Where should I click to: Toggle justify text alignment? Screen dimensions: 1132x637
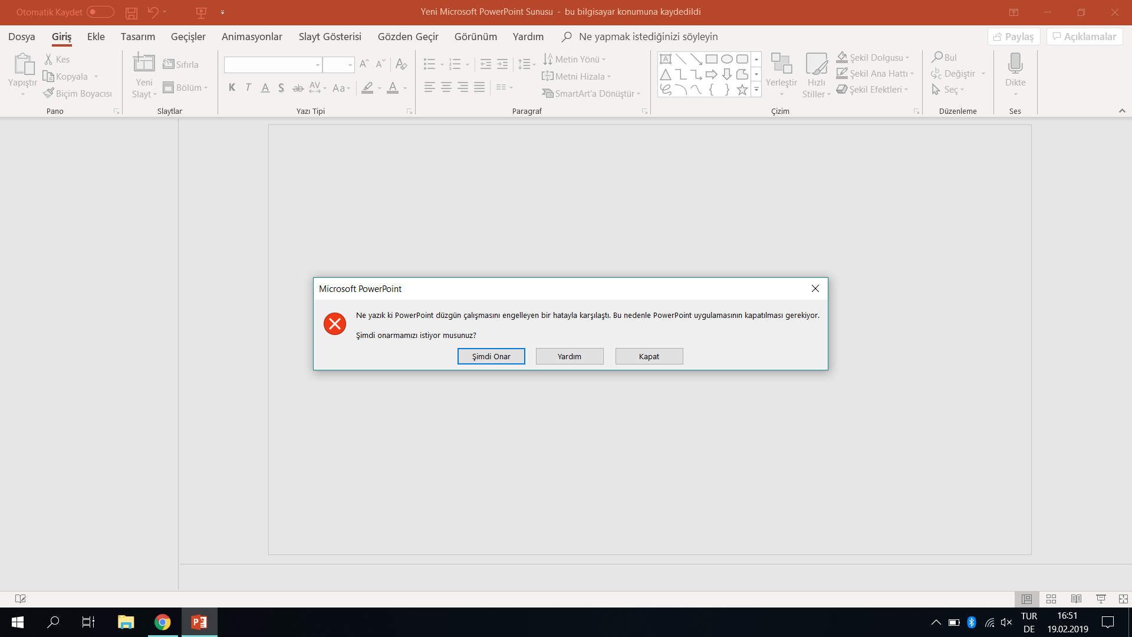tap(479, 87)
